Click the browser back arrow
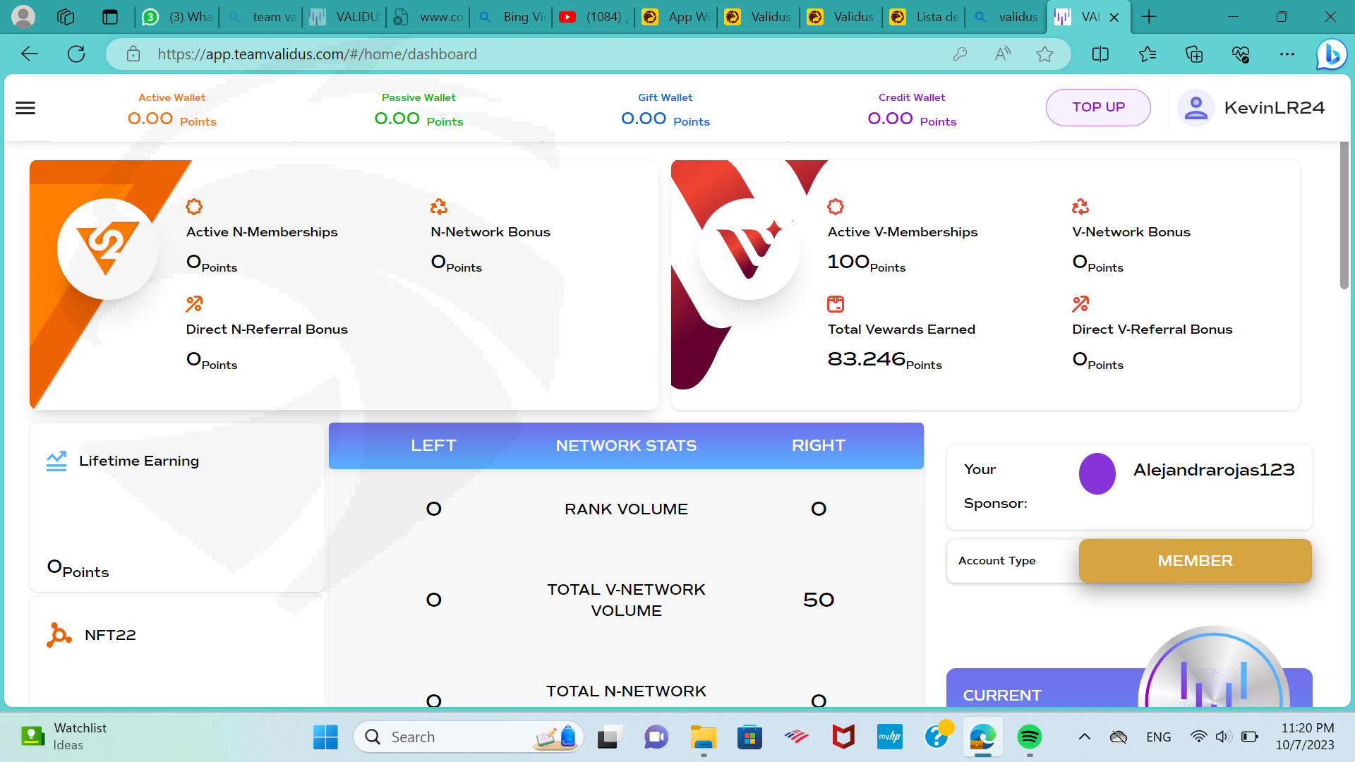The image size is (1355, 762). [30, 54]
